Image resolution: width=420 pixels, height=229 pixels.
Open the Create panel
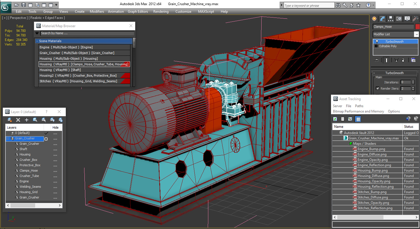(x=374, y=19)
